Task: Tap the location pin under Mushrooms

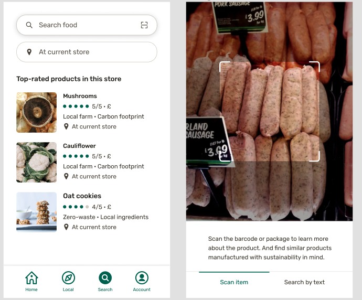Action: [x=66, y=126]
